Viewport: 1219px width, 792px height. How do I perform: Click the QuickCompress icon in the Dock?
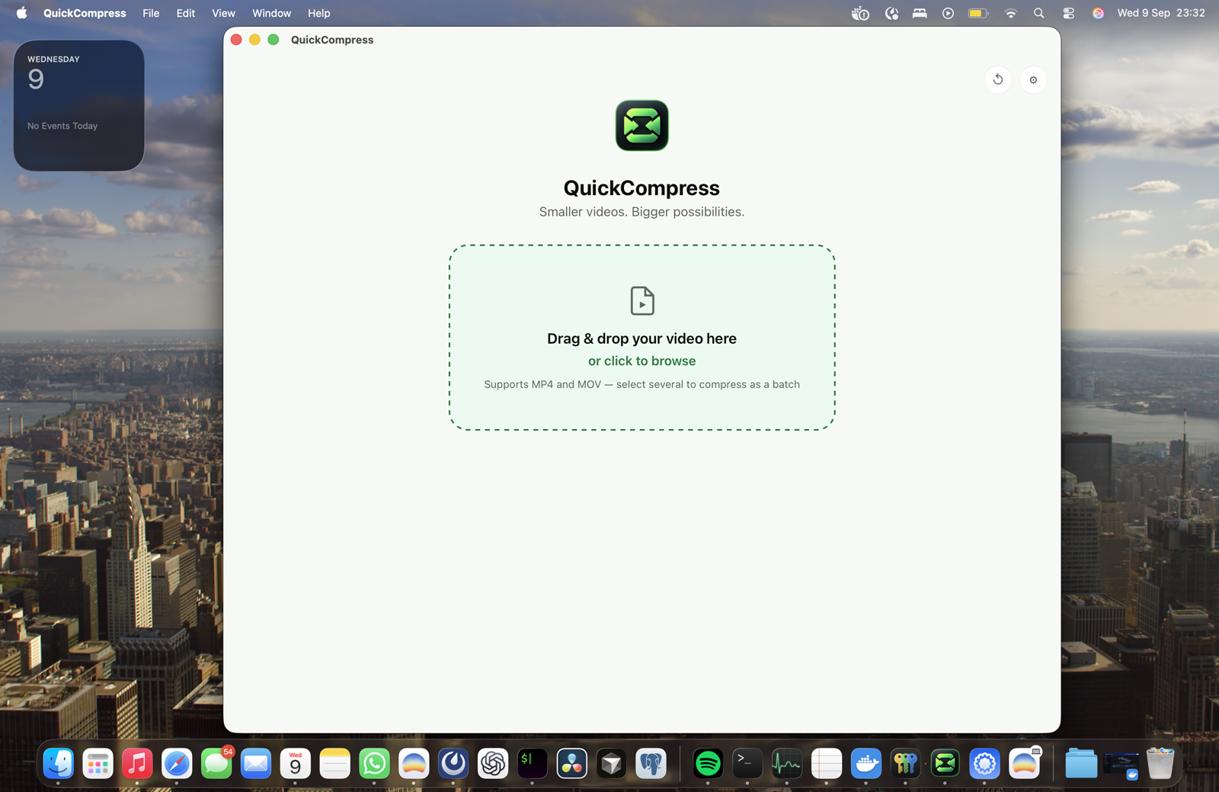click(x=945, y=763)
